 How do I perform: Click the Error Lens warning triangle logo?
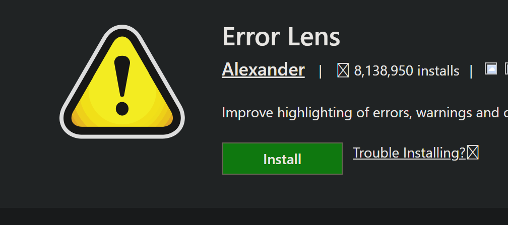click(122, 82)
